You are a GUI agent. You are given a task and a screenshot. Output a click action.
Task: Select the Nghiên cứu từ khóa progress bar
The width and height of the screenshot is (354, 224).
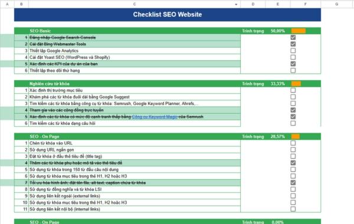(x=296, y=84)
